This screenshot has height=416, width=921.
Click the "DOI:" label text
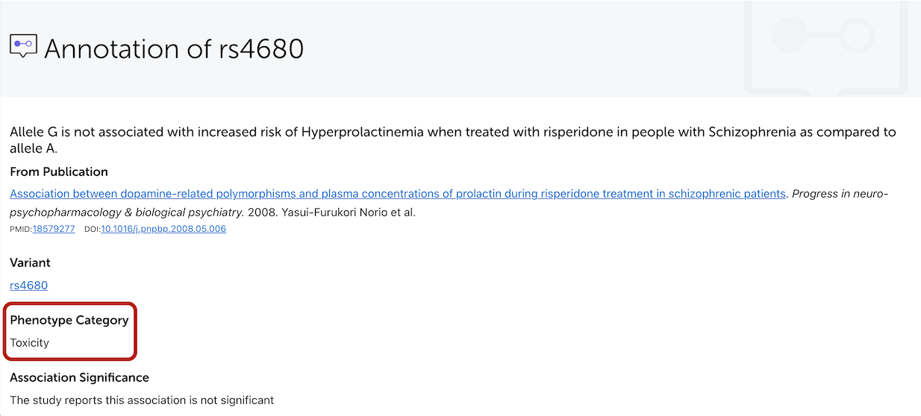click(93, 229)
